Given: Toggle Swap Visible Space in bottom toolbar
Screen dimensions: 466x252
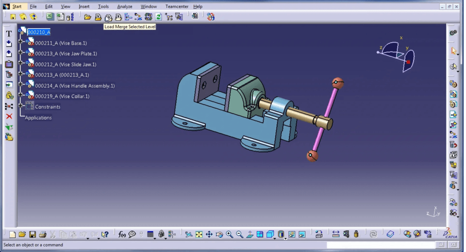Looking at the screenshot, I should (x=302, y=235).
